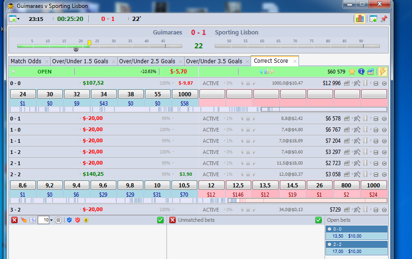Toggle the lightning quick-bet icon
The width and height of the screenshot is (412, 259).
point(383,72)
